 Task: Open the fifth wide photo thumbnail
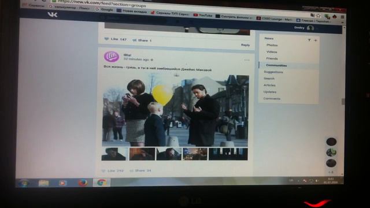[228, 154]
